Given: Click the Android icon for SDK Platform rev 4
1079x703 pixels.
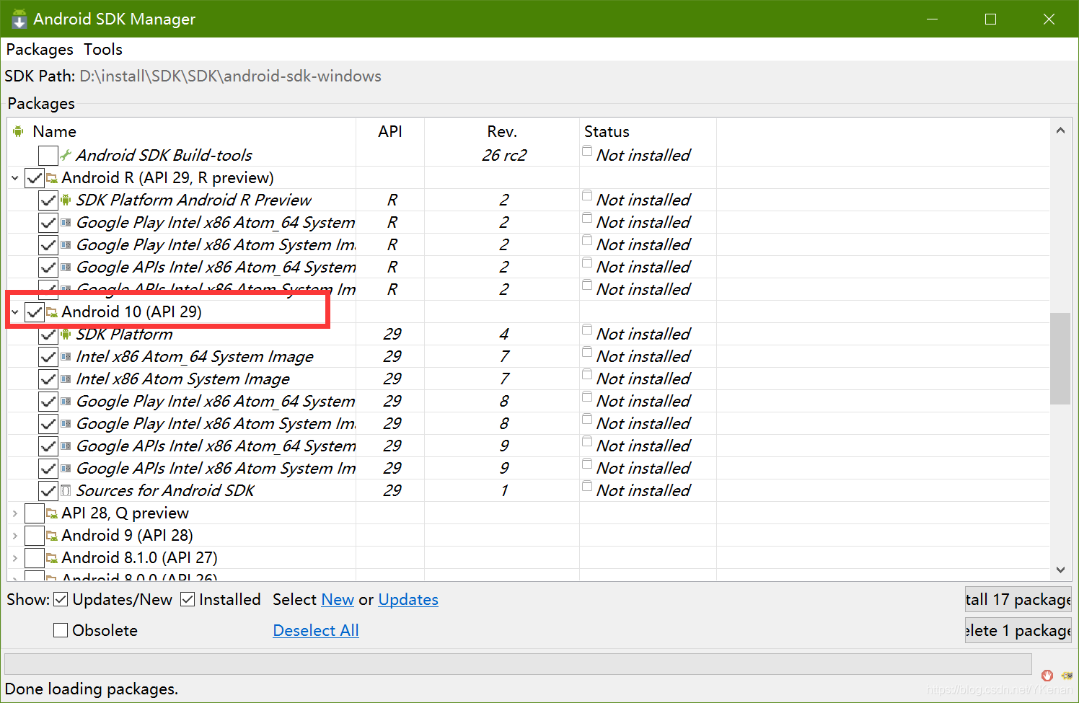Looking at the screenshot, I should click(x=66, y=334).
